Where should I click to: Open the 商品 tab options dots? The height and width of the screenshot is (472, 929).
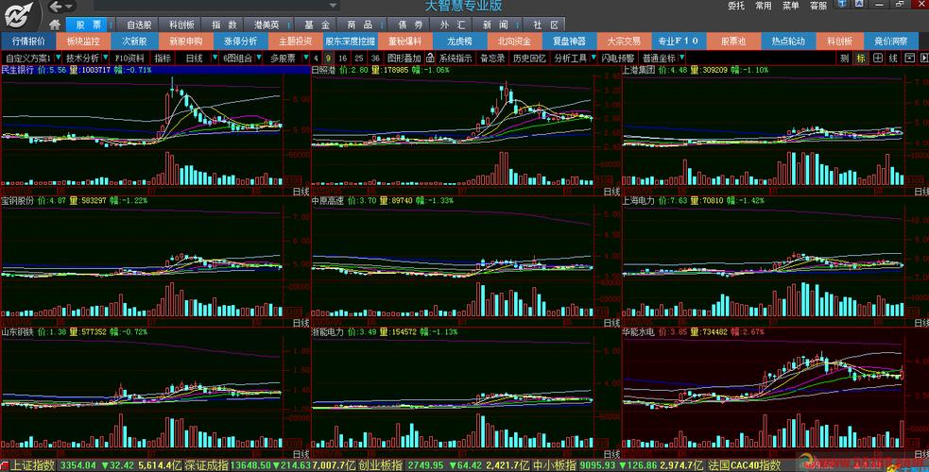382,25
